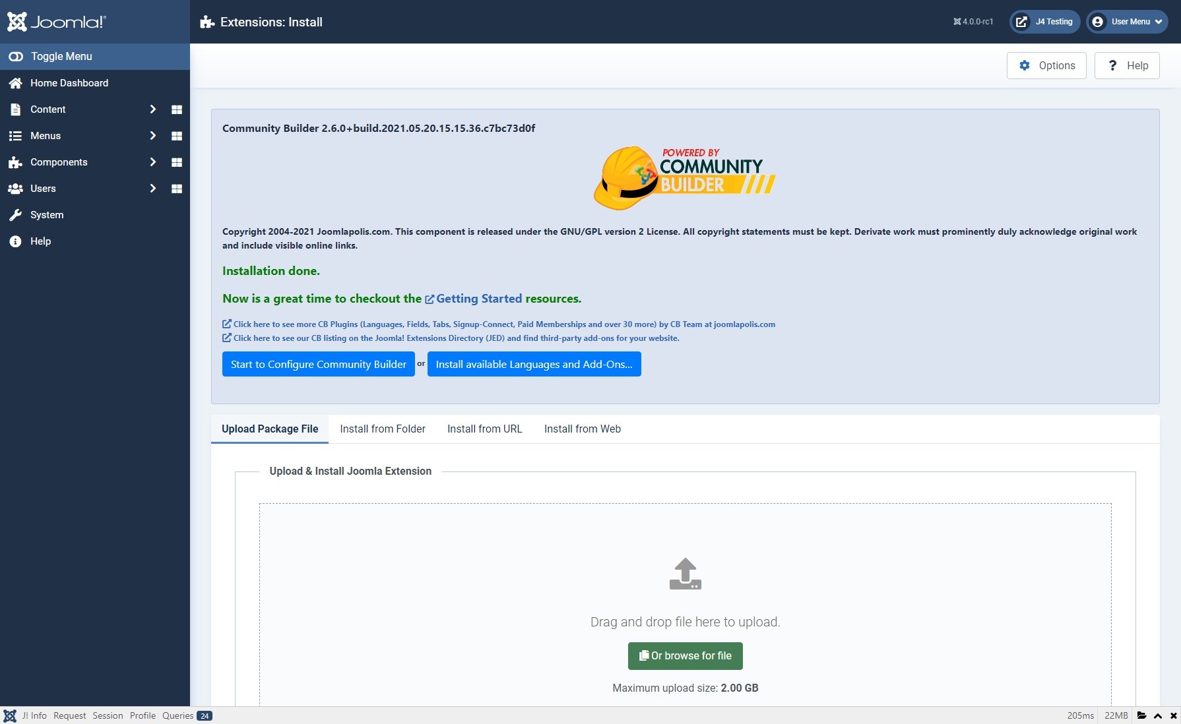
Task: Close the debug bar
Action: click(1174, 715)
